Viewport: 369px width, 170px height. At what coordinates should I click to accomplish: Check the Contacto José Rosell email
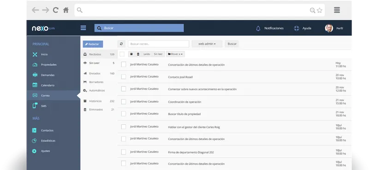124,76
